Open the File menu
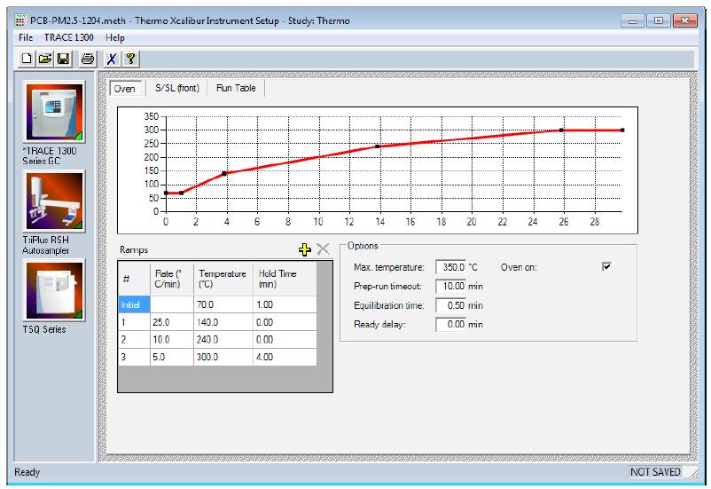 (25, 38)
